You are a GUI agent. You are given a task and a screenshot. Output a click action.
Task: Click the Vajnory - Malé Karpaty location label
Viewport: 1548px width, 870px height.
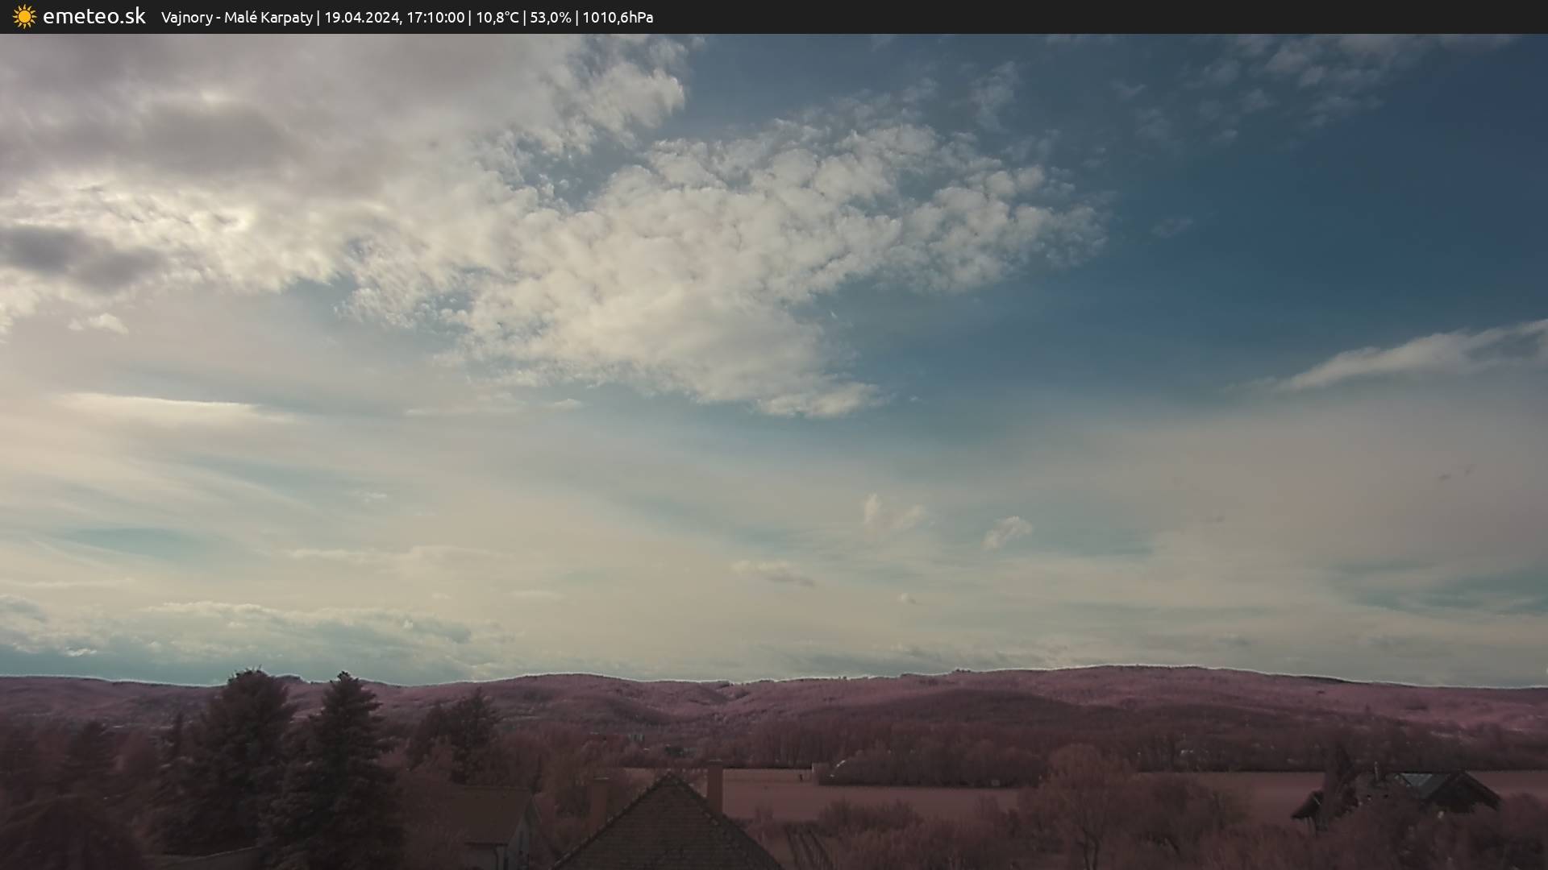click(x=236, y=18)
